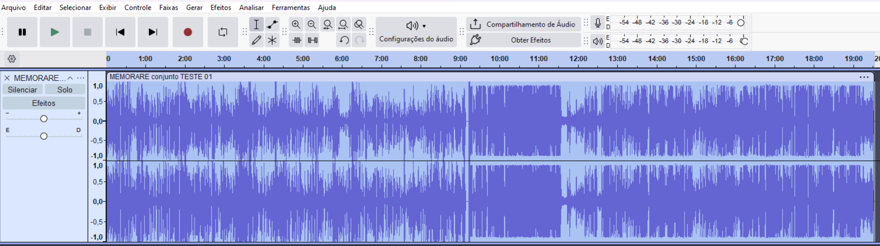
Task: Click the Undo arrow icon
Action: [x=344, y=40]
